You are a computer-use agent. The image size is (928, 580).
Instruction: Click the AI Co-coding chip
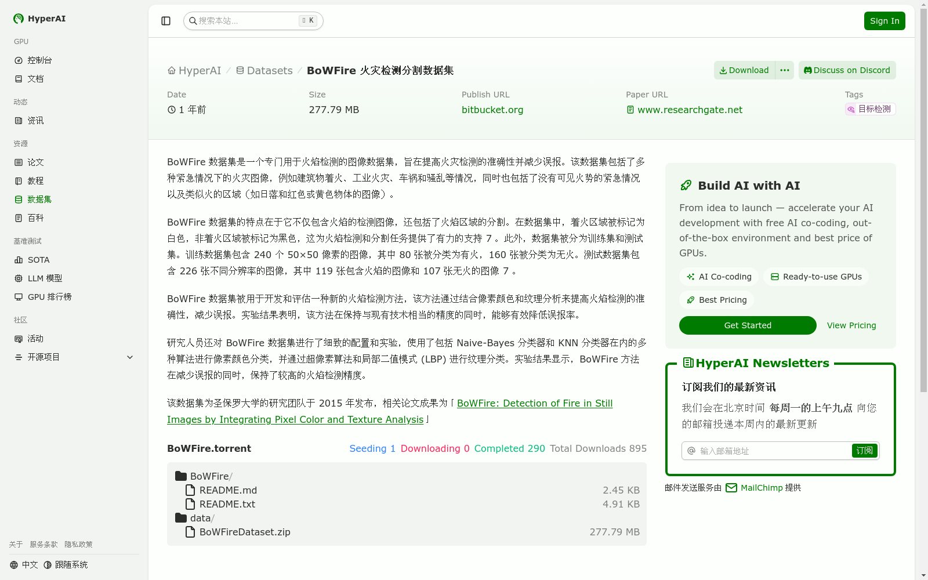coord(719,277)
